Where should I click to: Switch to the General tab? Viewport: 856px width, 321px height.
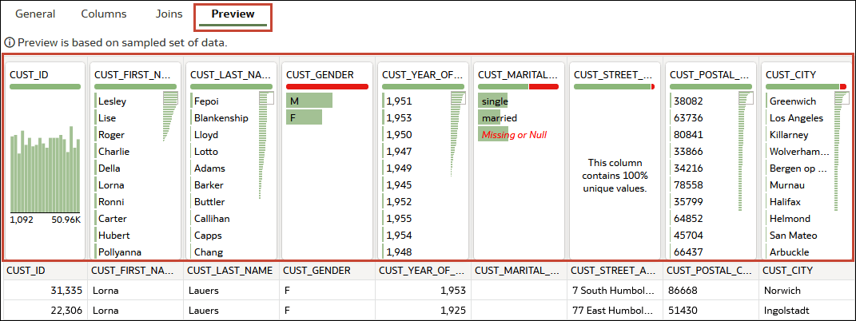(35, 14)
